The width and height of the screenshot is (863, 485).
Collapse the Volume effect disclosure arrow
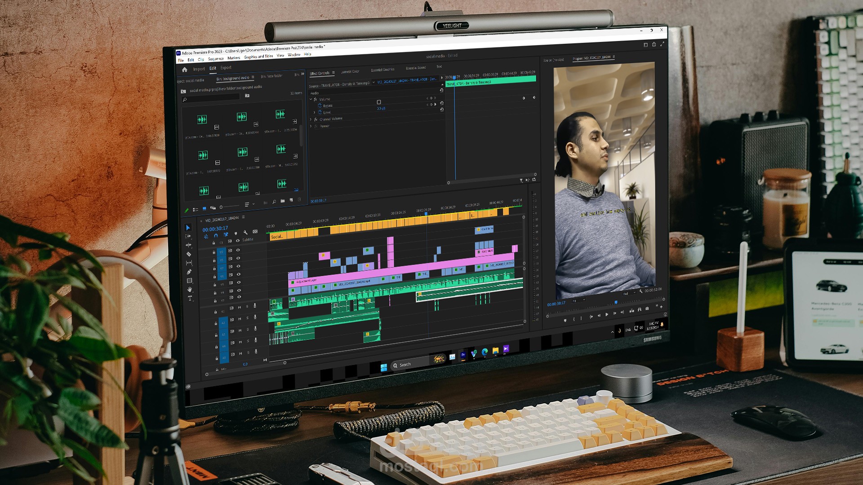311,99
